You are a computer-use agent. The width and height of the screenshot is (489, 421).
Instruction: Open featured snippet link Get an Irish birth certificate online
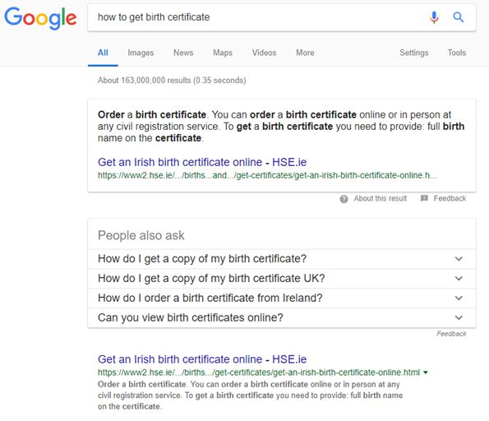(x=202, y=162)
